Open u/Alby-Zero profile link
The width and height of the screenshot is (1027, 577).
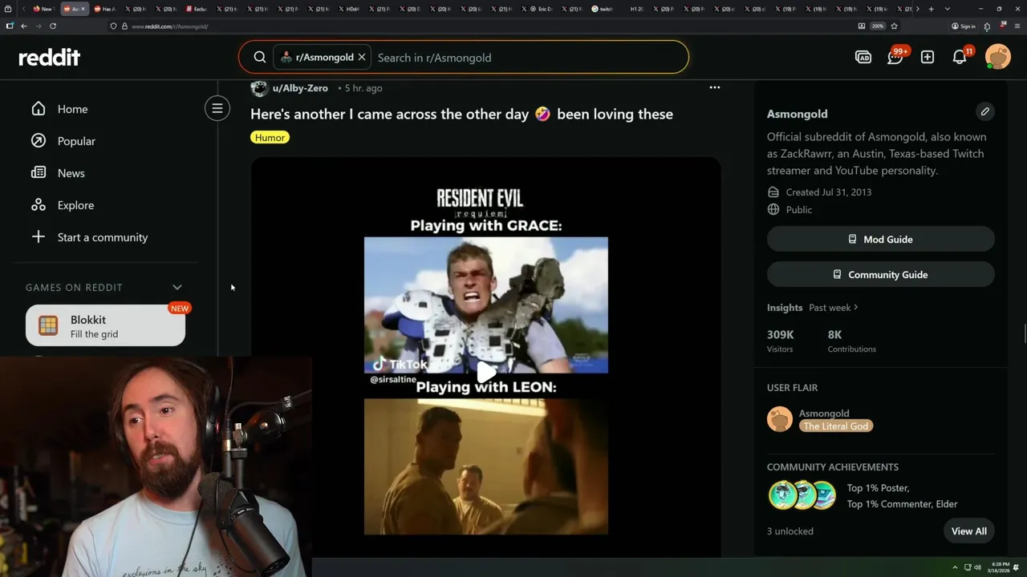(x=300, y=88)
